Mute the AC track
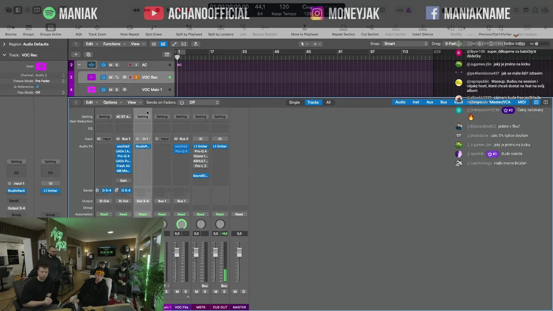This screenshot has width=553, height=311. point(110,65)
